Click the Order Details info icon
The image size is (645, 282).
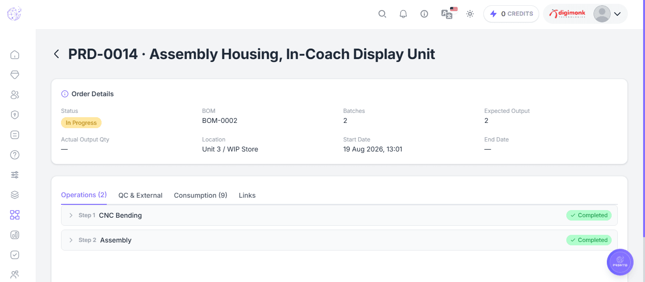[x=65, y=94]
